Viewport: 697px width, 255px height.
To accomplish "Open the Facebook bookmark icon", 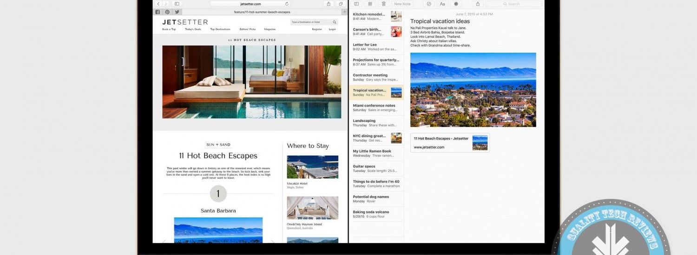I will tap(158, 12).
